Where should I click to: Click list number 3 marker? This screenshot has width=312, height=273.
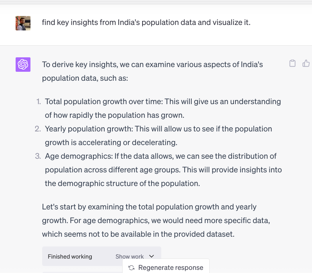point(38,156)
